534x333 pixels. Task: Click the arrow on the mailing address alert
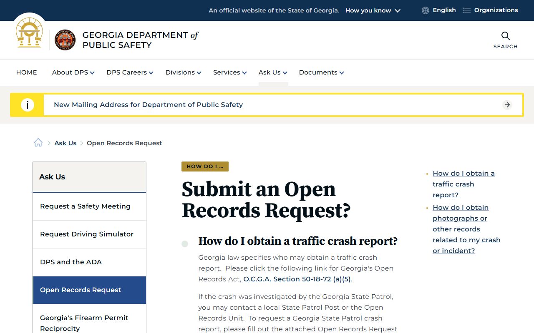pos(507,105)
